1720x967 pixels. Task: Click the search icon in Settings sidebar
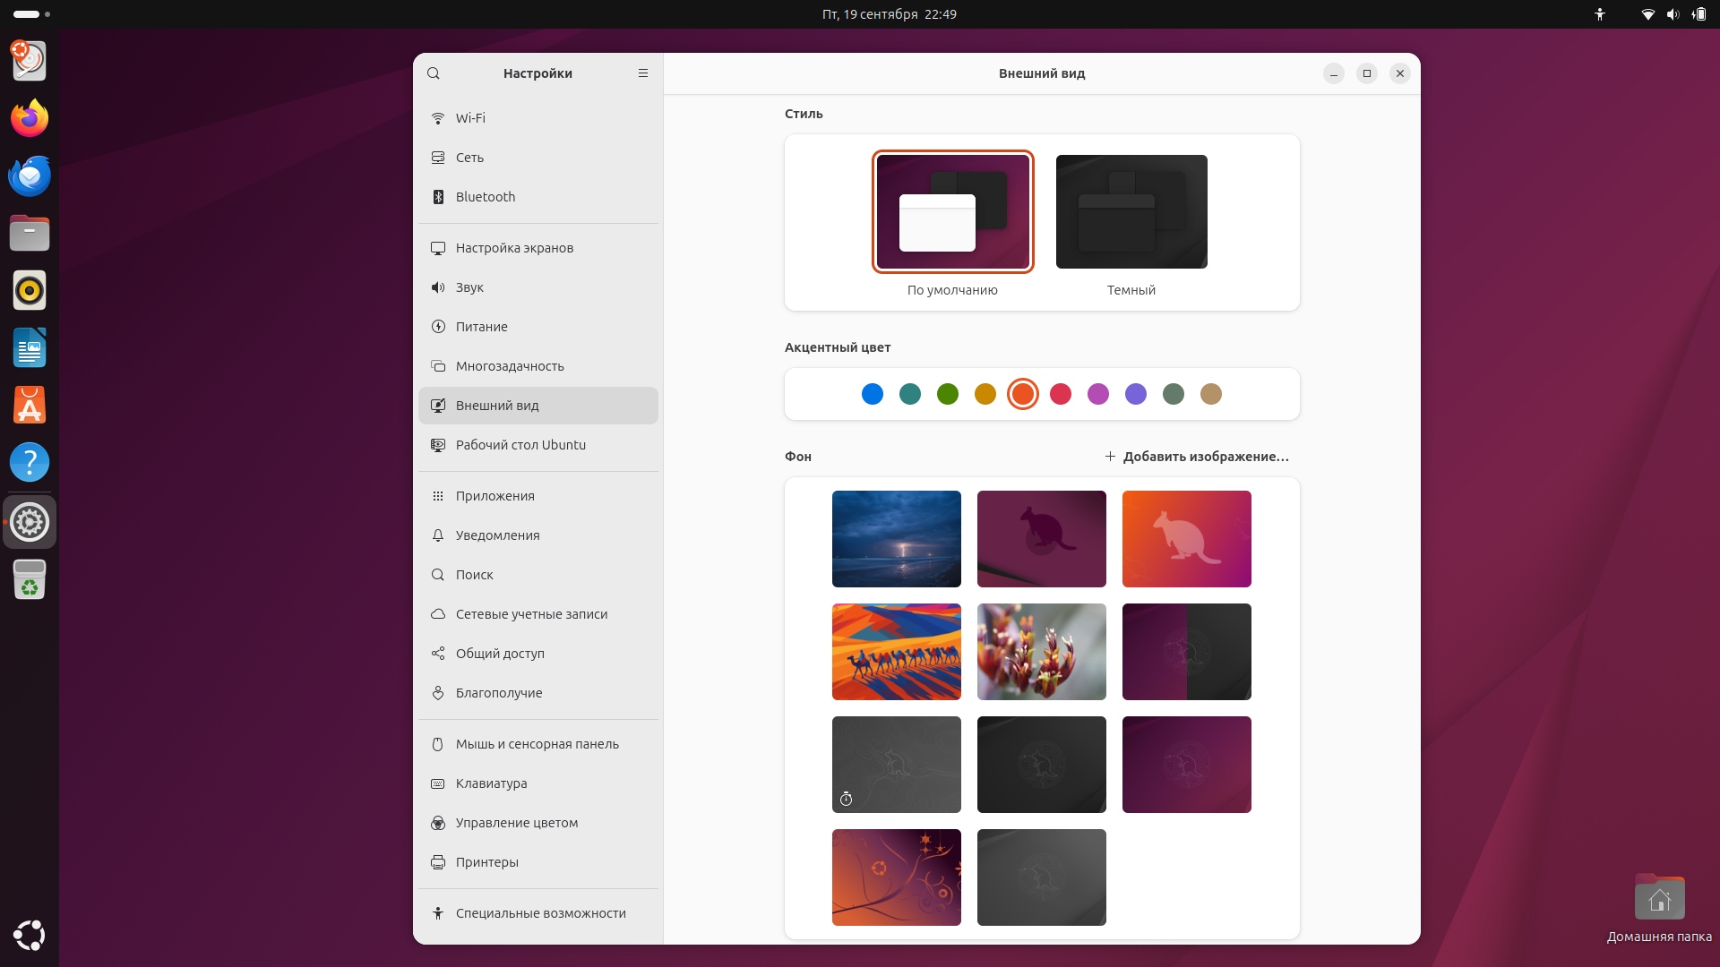(434, 73)
